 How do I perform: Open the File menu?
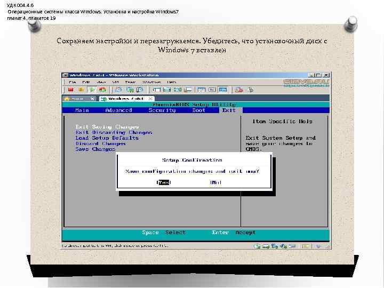pos(72,82)
